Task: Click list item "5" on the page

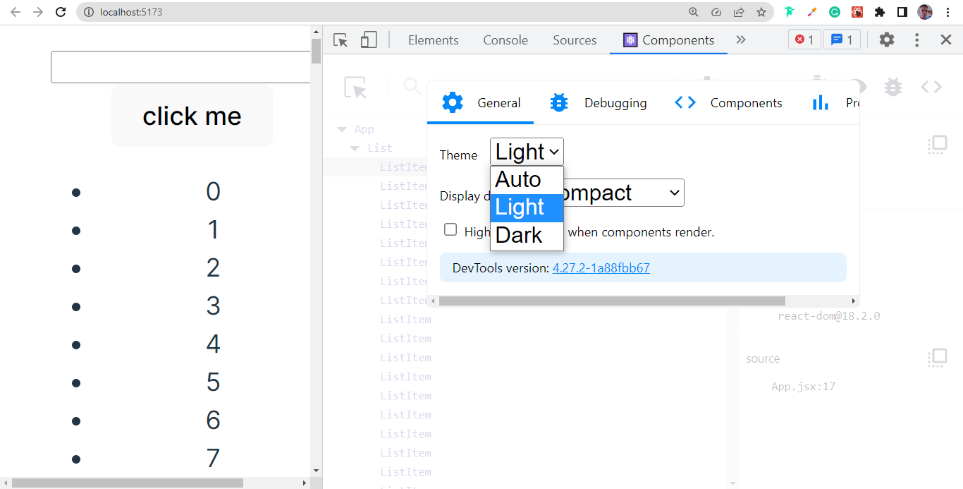Action: (x=213, y=382)
